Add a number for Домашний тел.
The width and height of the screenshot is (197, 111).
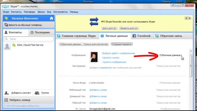tap(98, 97)
